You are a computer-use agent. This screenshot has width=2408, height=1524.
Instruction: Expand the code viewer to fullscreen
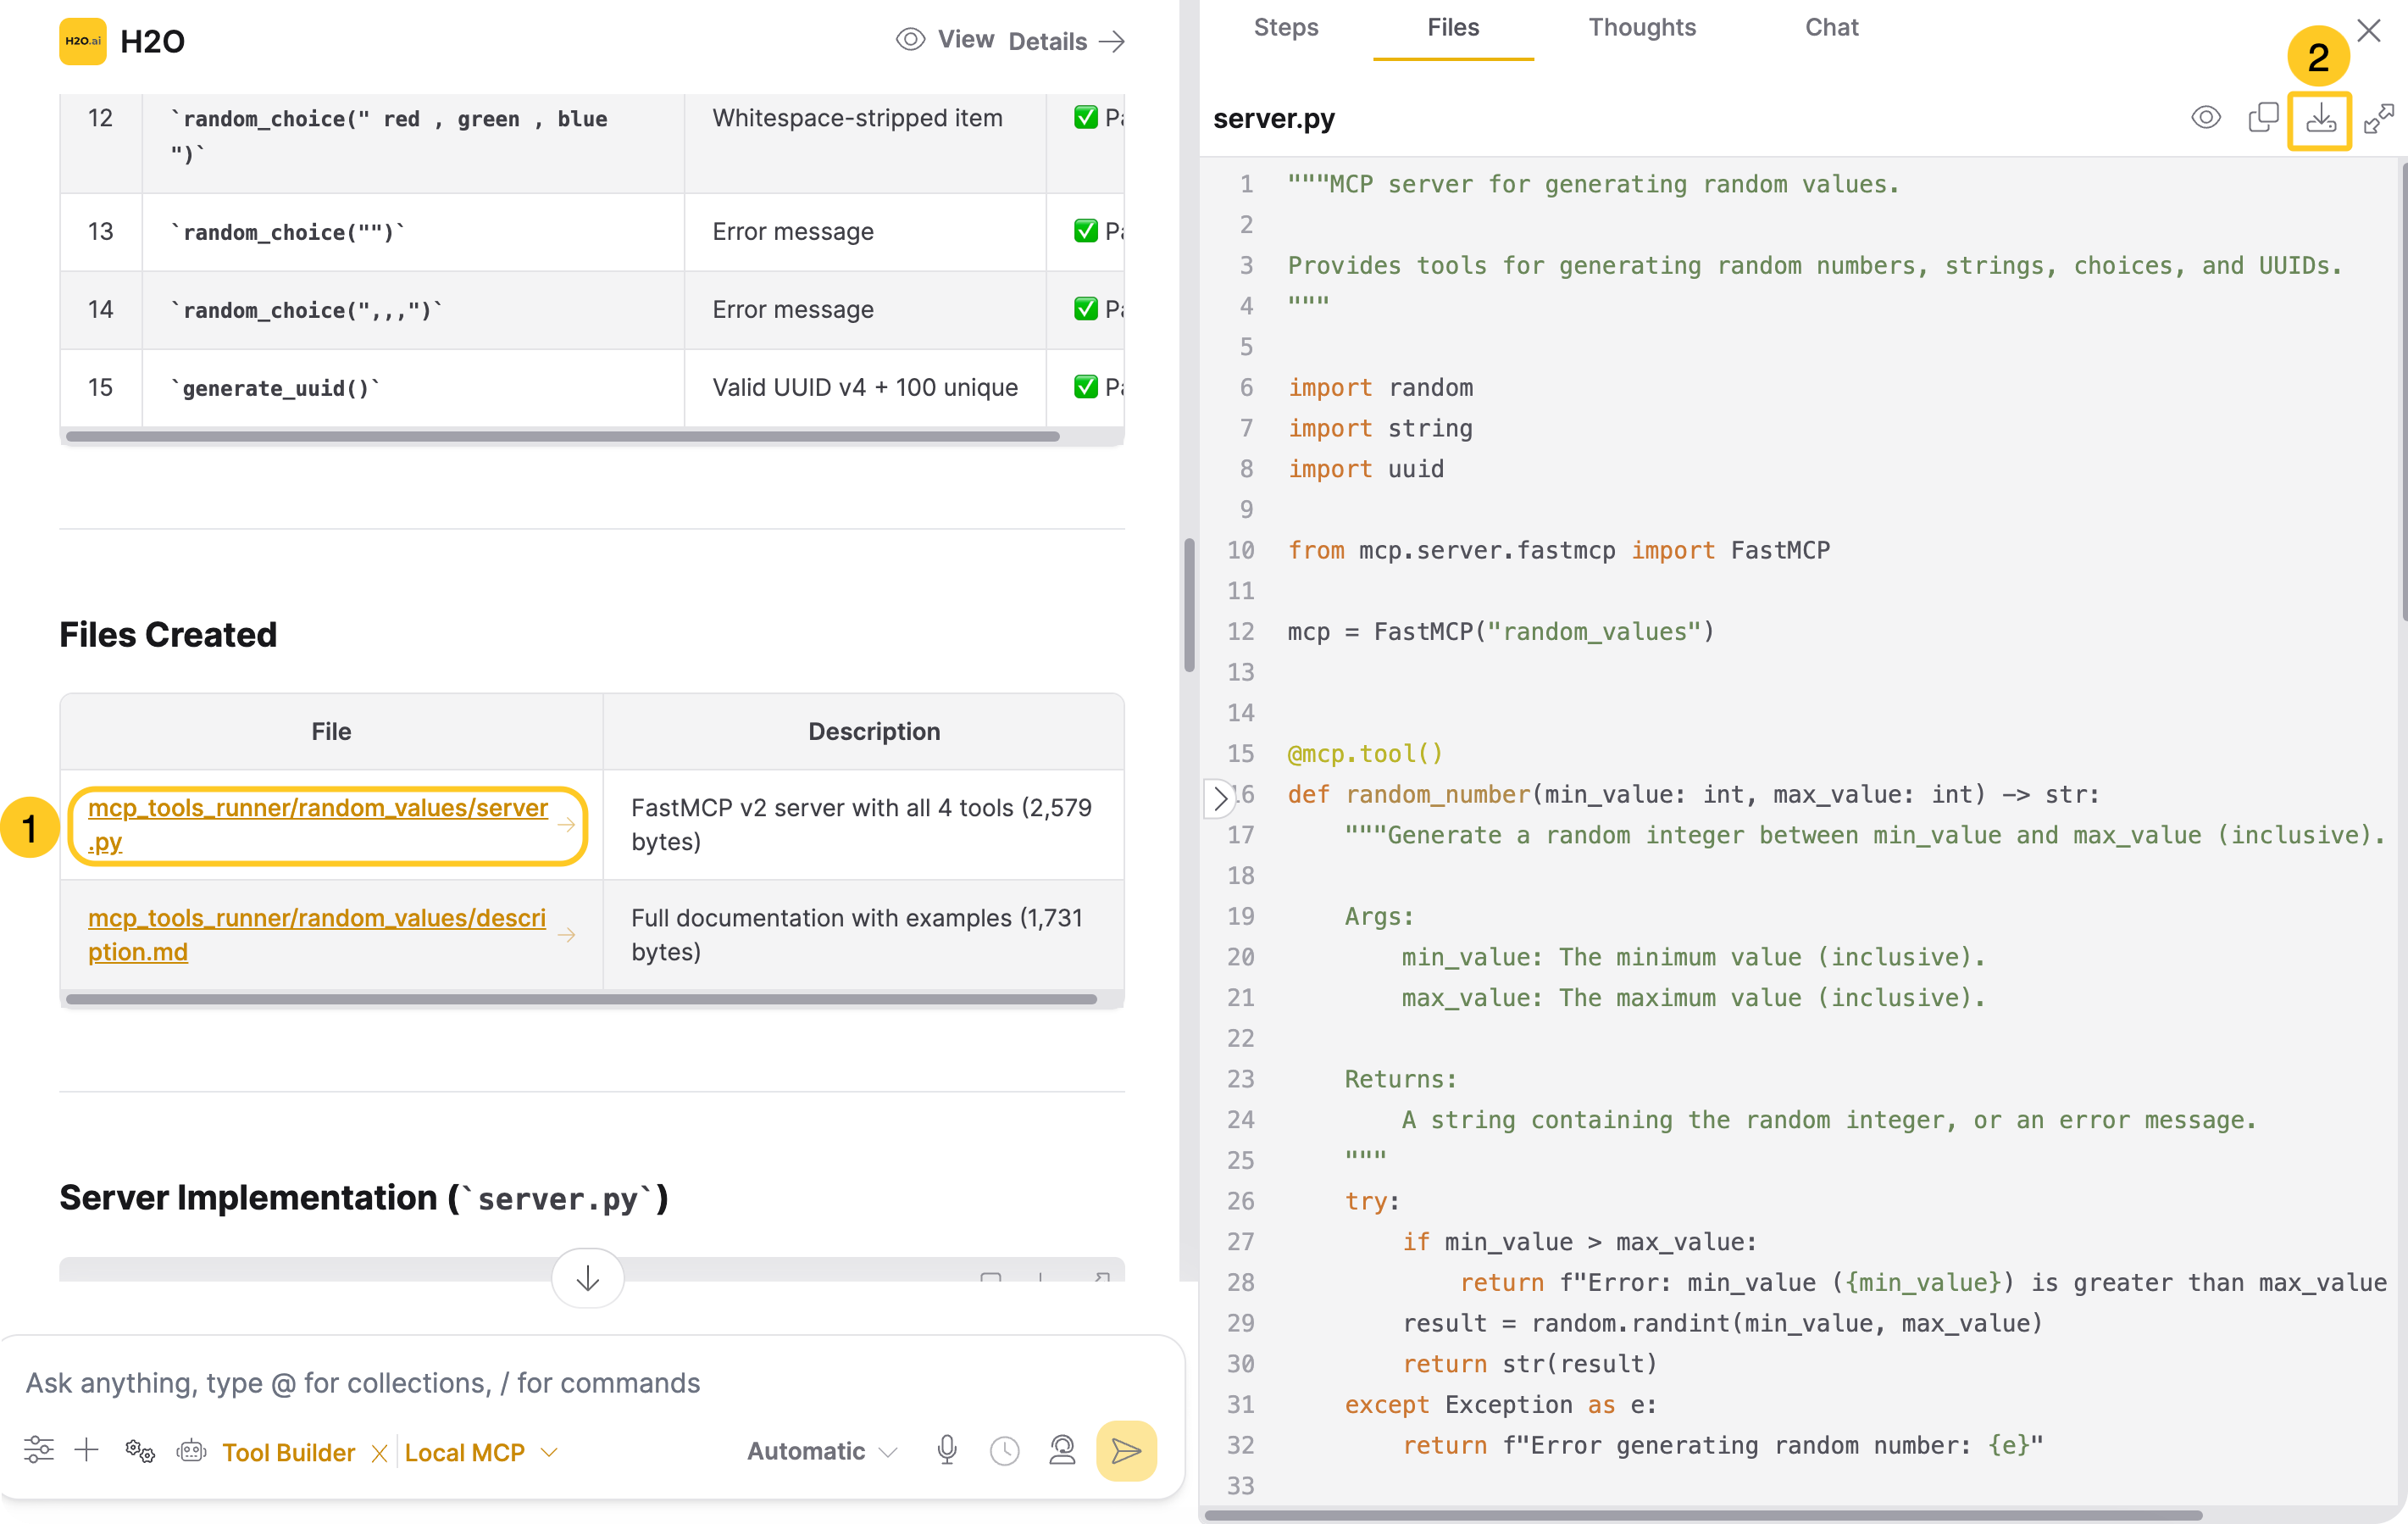(2378, 118)
